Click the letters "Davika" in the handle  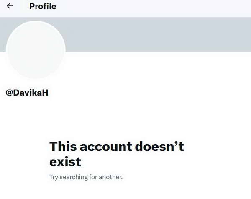tap(28, 93)
